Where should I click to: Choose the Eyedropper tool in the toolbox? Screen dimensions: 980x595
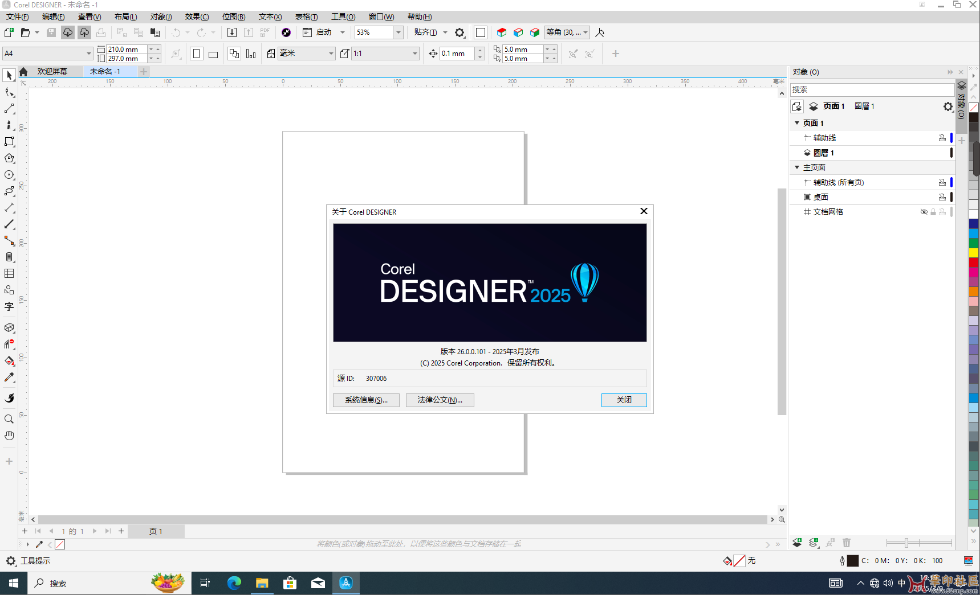[x=9, y=377]
